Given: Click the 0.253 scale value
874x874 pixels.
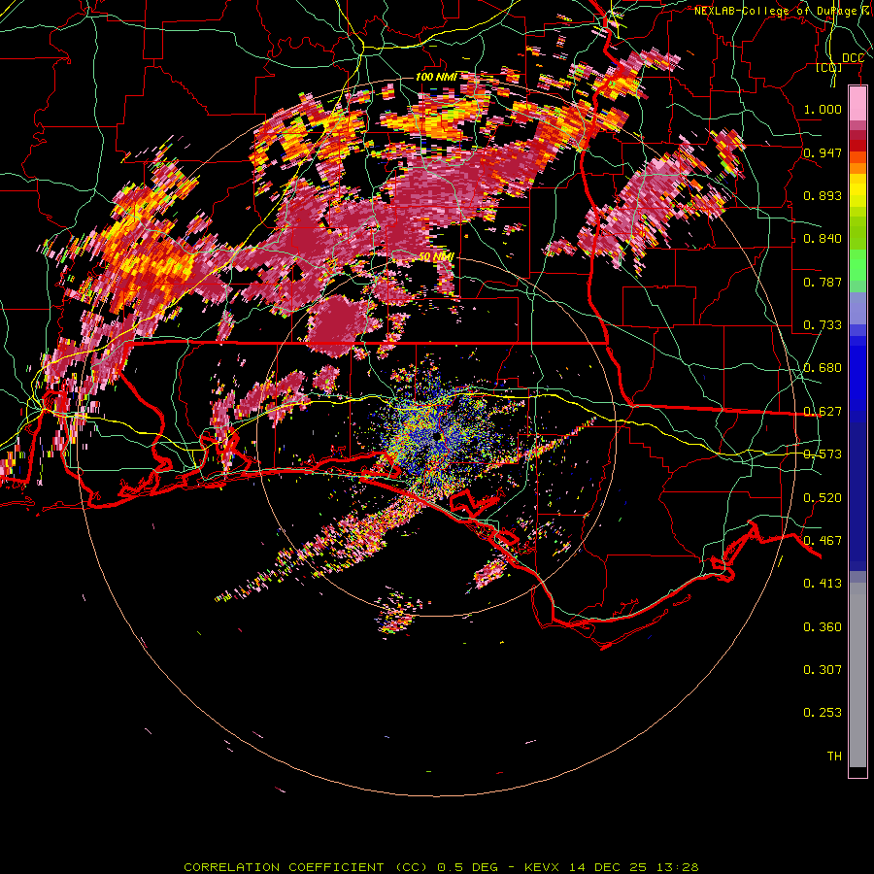Looking at the screenshot, I should [823, 713].
